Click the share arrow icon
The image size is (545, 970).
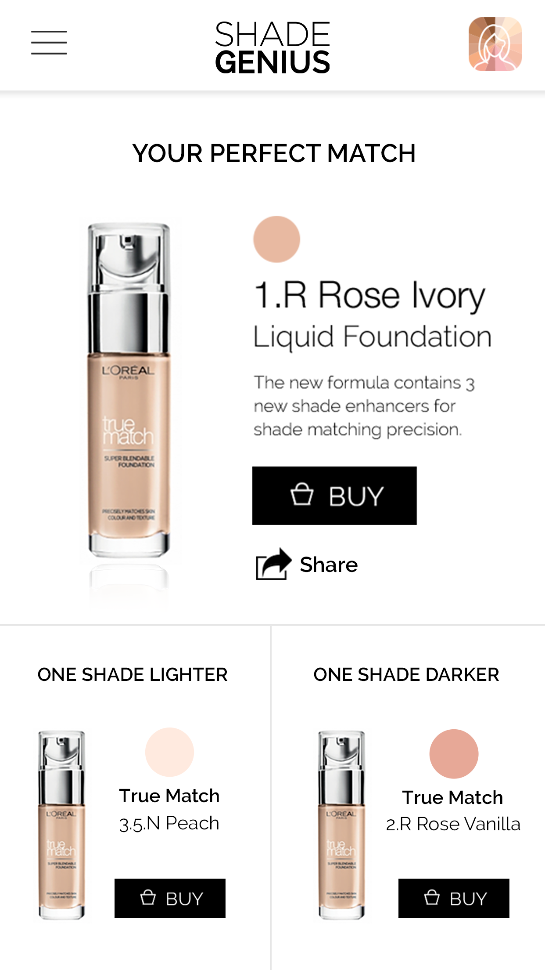pyautogui.click(x=274, y=564)
